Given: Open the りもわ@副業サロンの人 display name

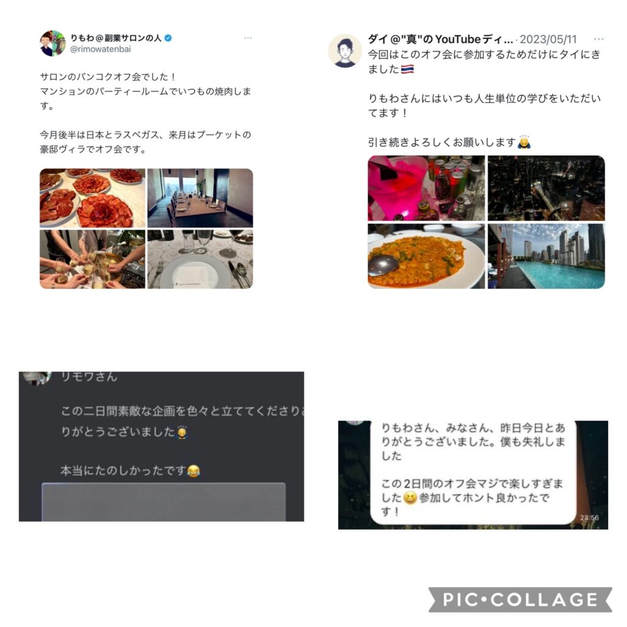Looking at the screenshot, I should click(x=116, y=38).
